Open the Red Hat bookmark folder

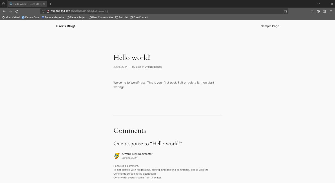pyautogui.click(x=121, y=17)
